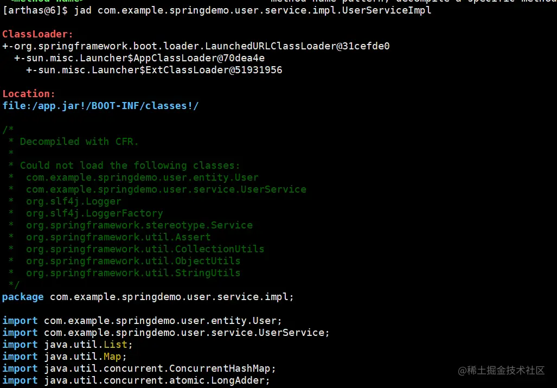Click the org.springframework.util.StringUtils line
The width and height of the screenshot is (557, 388).
coord(124,272)
